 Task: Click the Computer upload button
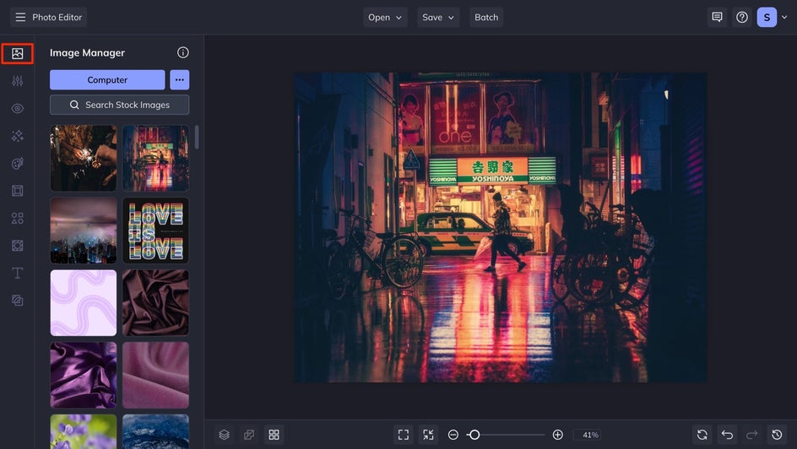point(107,79)
